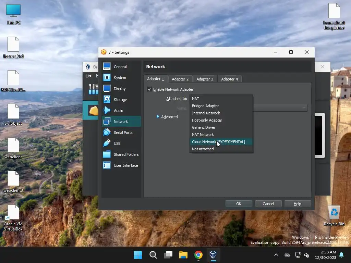351x263 pixels.
Task: Select the webclient3 desktop file
Action: click(13, 181)
